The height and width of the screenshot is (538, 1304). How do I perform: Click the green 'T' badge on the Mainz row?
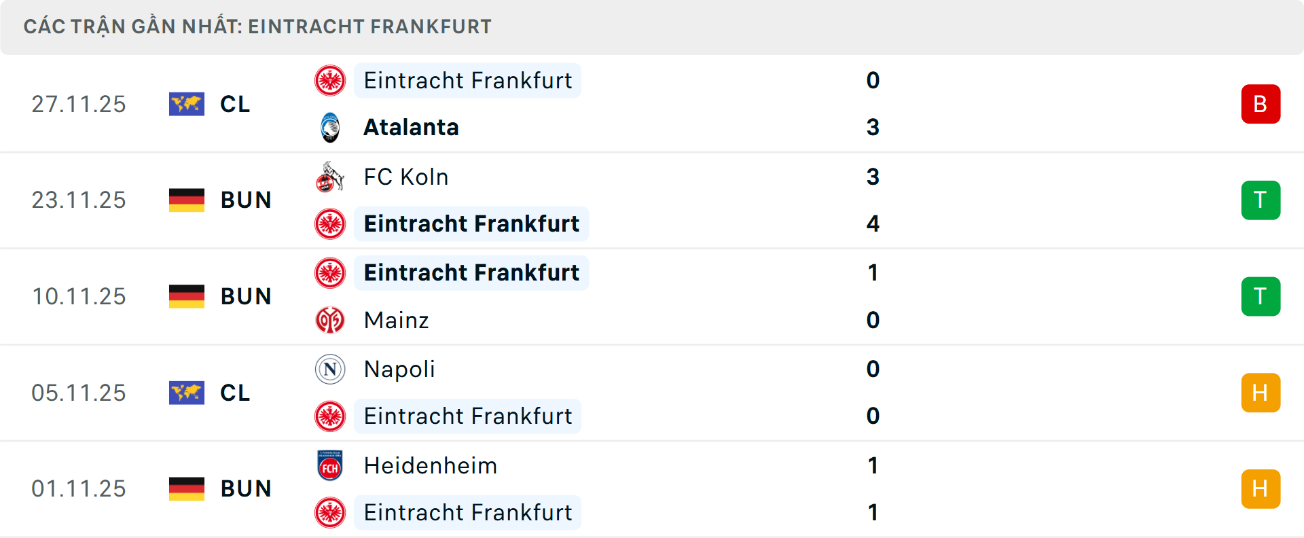tap(1261, 296)
